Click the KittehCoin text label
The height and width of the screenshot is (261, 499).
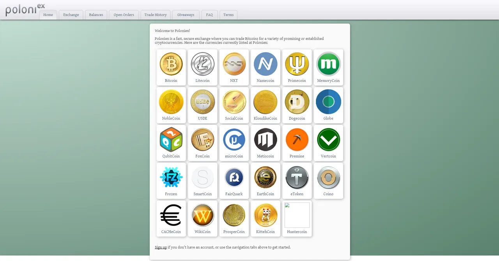click(x=265, y=232)
